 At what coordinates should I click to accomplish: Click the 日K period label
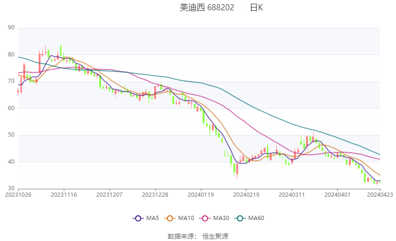256,7
